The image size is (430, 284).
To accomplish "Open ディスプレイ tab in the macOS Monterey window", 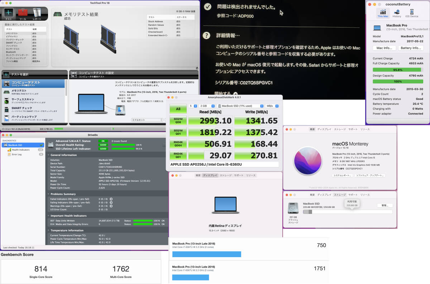I will point(324,129).
